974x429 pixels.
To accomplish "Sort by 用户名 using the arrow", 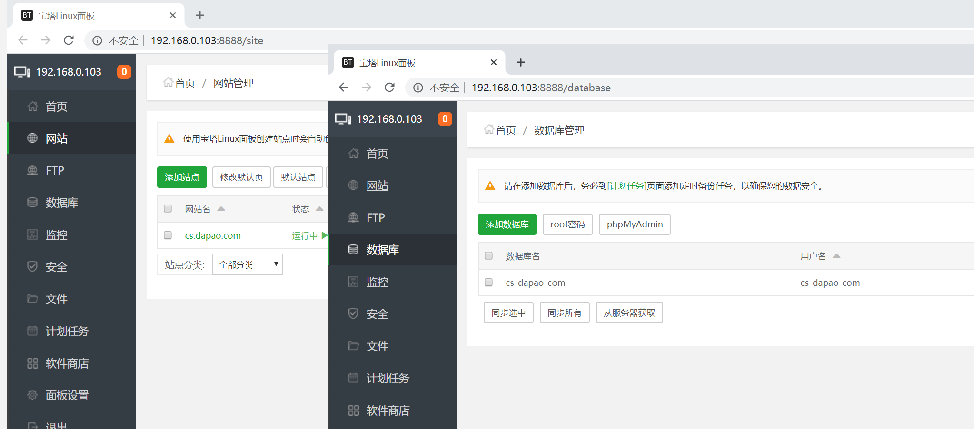I will [x=836, y=256].
